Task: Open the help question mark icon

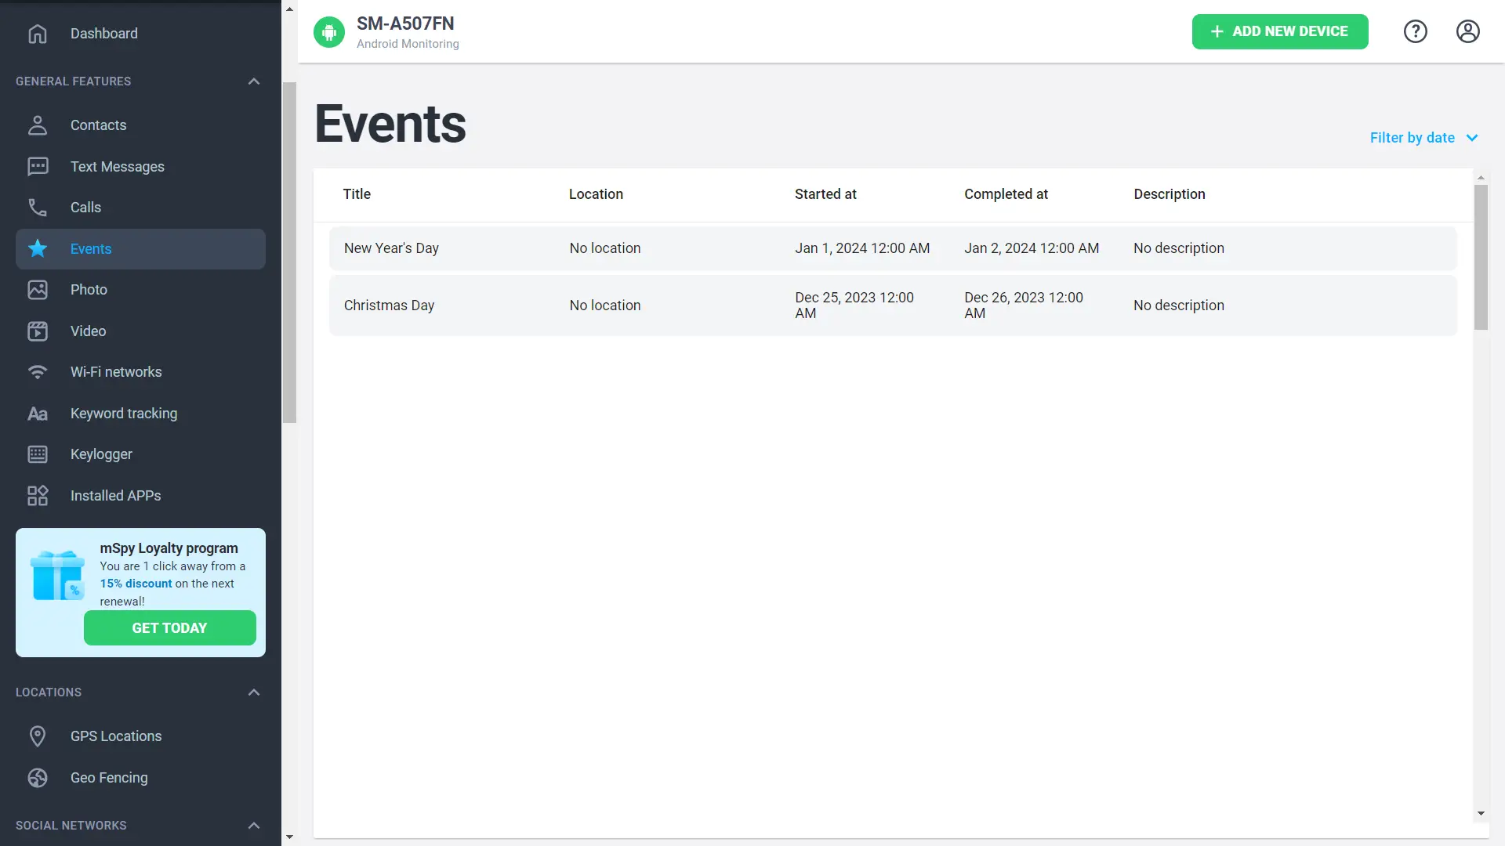Action: pos(1416,31)
